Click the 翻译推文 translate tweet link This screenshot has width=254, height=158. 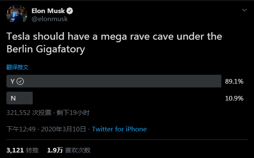[17, 67]
